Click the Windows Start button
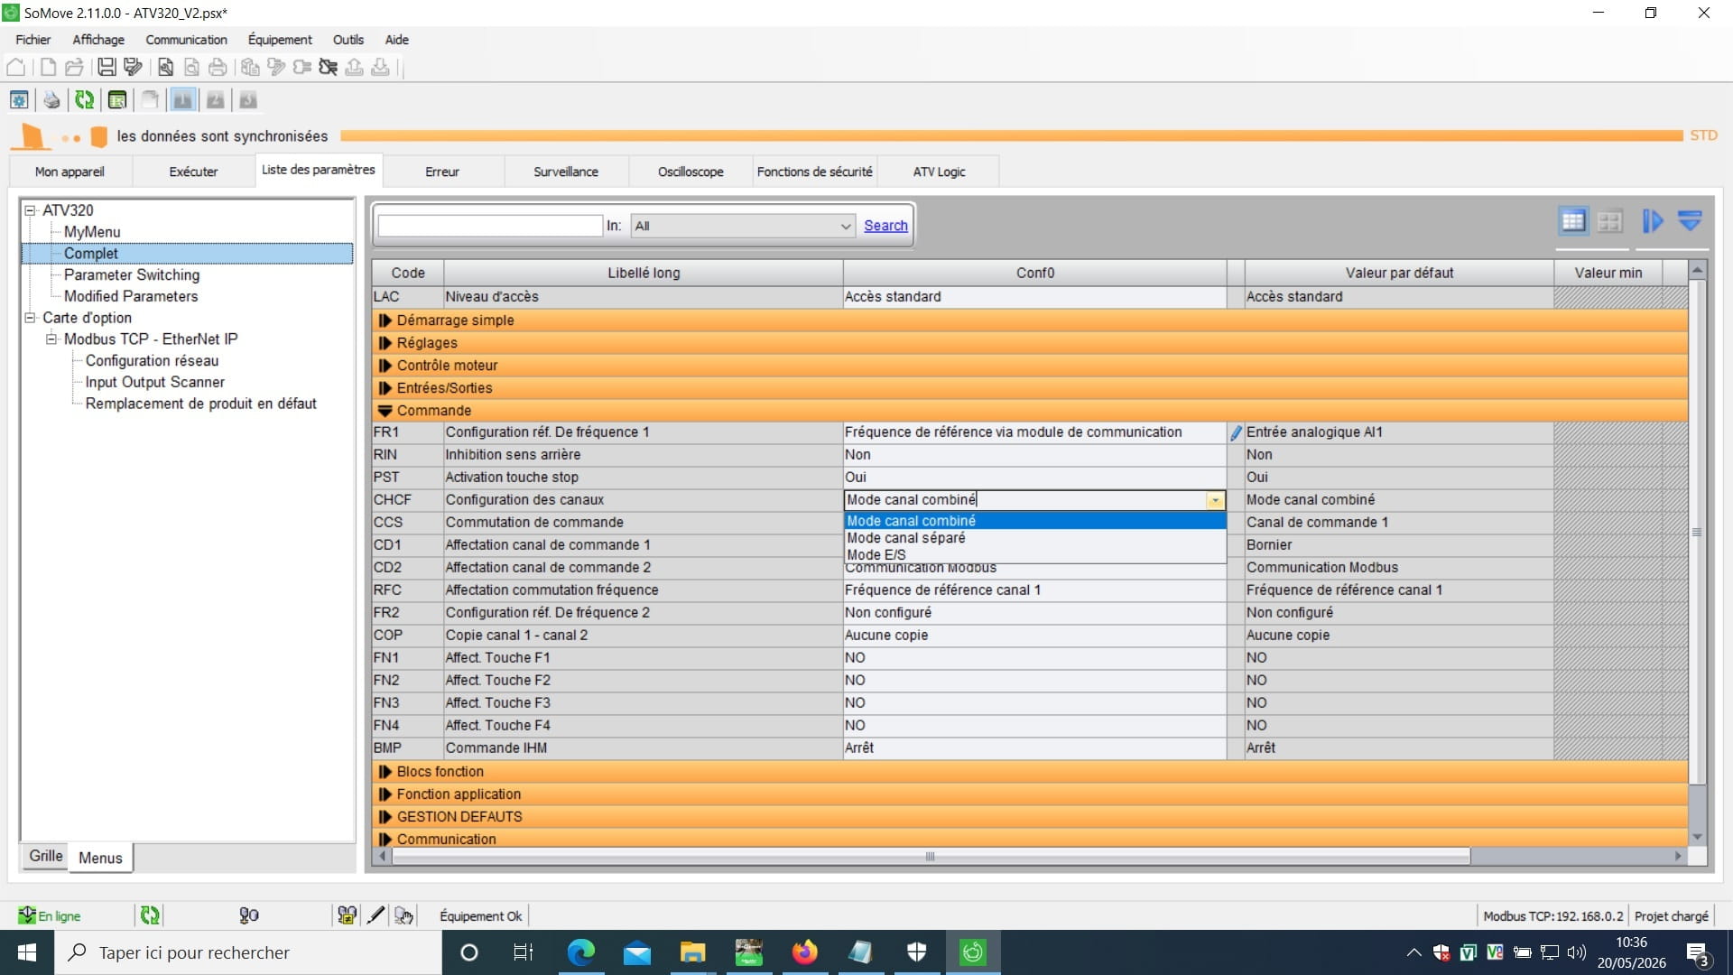This screenshot has width=1733, height=975. [x=27, y=952]
